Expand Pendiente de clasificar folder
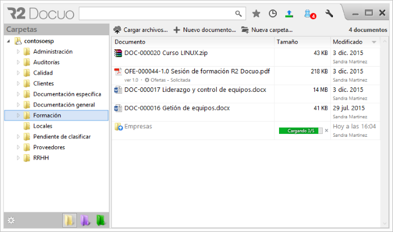The height and width of the screenshot is (232, 393). point(18,137)
